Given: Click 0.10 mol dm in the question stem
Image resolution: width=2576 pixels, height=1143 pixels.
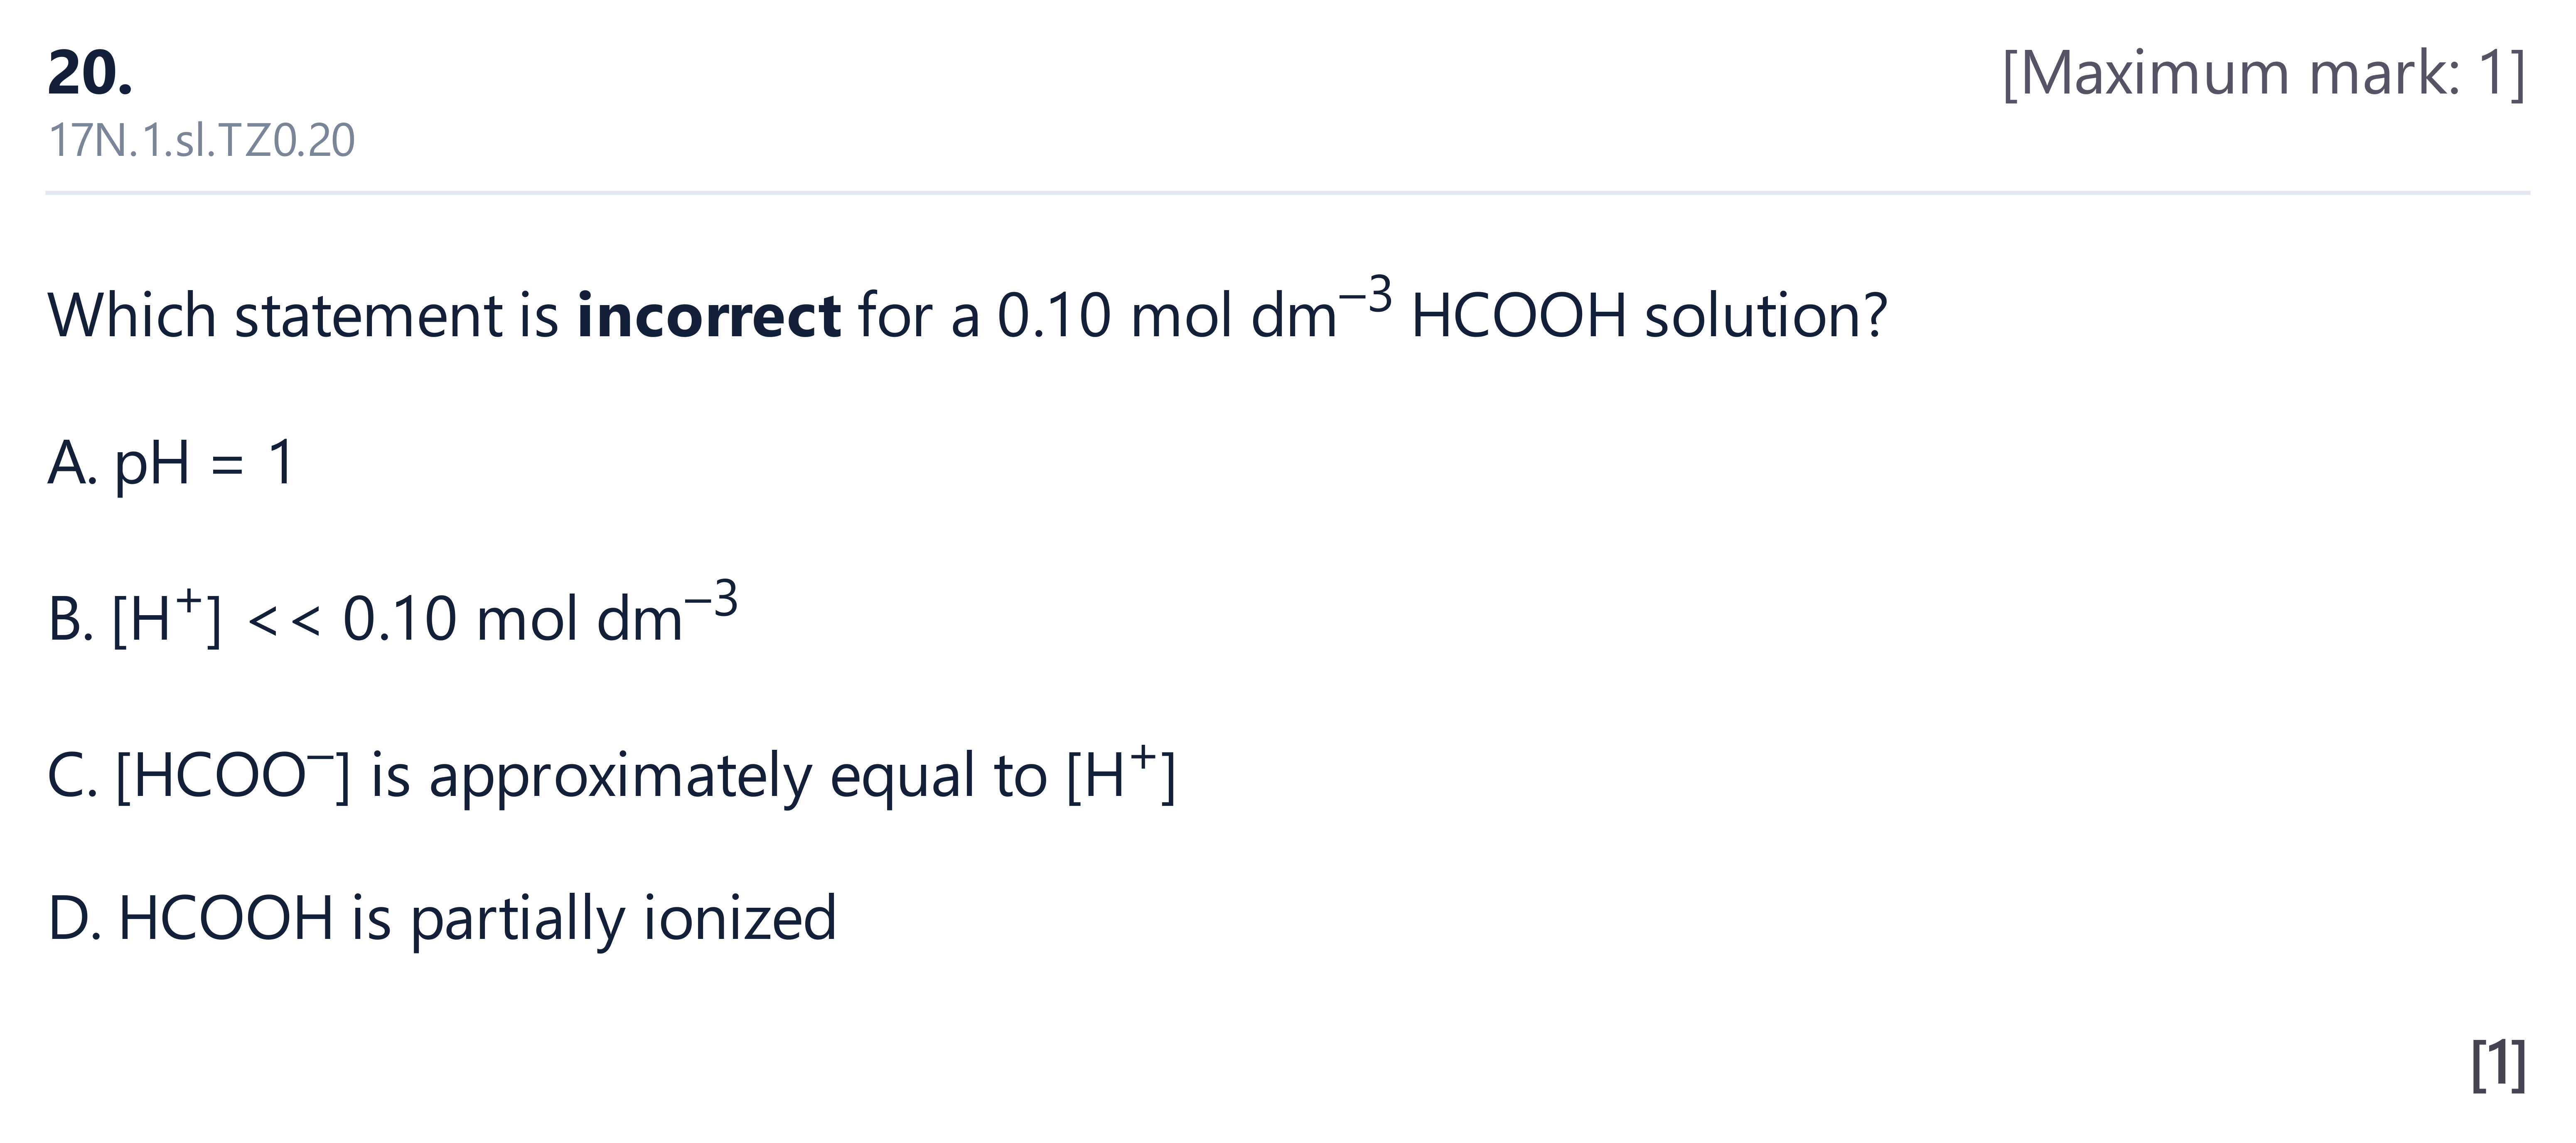Looking at the screenshot, I should pos(1167,315).
